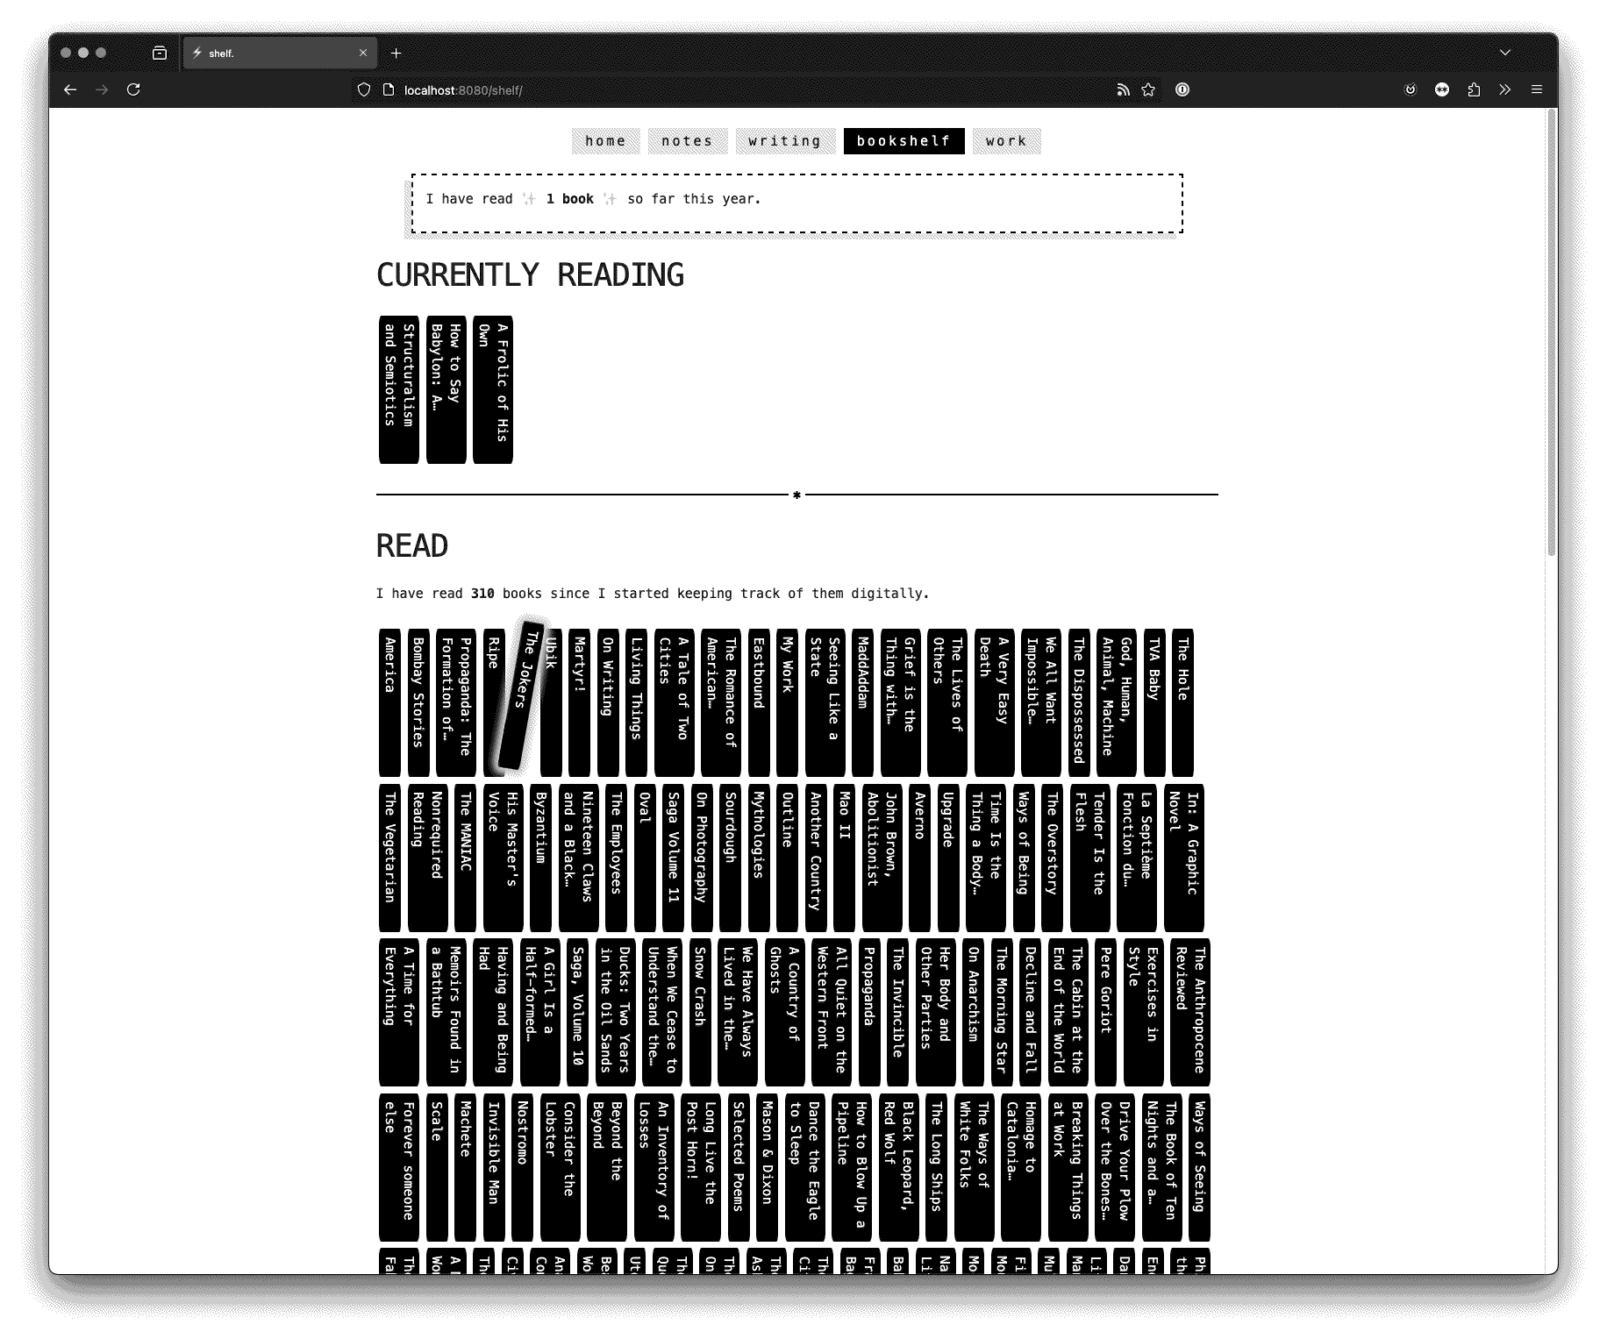Reload the page with the refresh icon
Image resolution: width=1607 pixels, height=1339 pixels.
point(133,89)
